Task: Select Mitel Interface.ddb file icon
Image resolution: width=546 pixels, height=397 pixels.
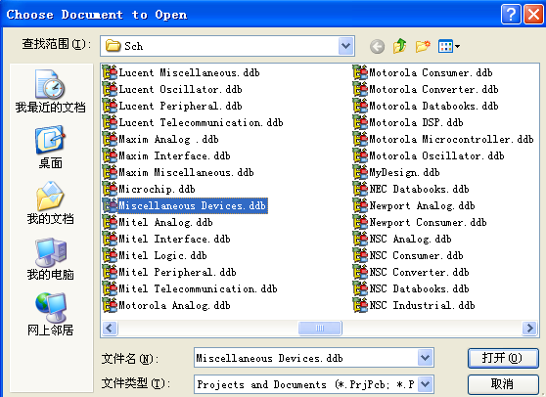Action: click(x=110, y=239)
